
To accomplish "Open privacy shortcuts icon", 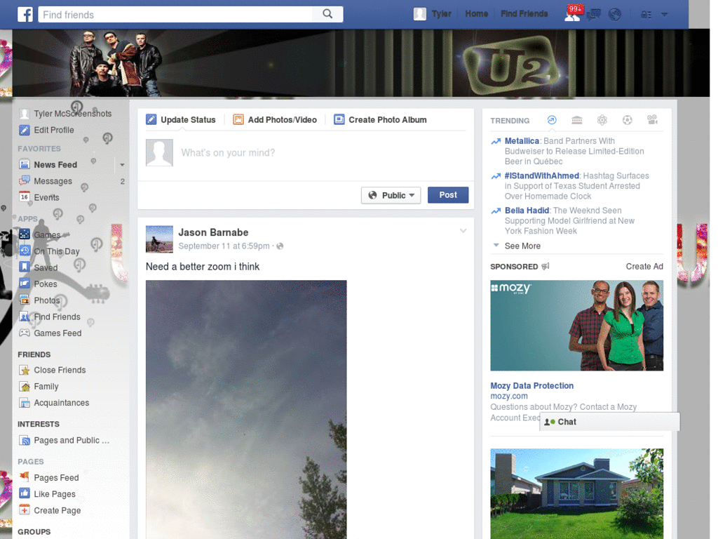I will click(646, 15).
